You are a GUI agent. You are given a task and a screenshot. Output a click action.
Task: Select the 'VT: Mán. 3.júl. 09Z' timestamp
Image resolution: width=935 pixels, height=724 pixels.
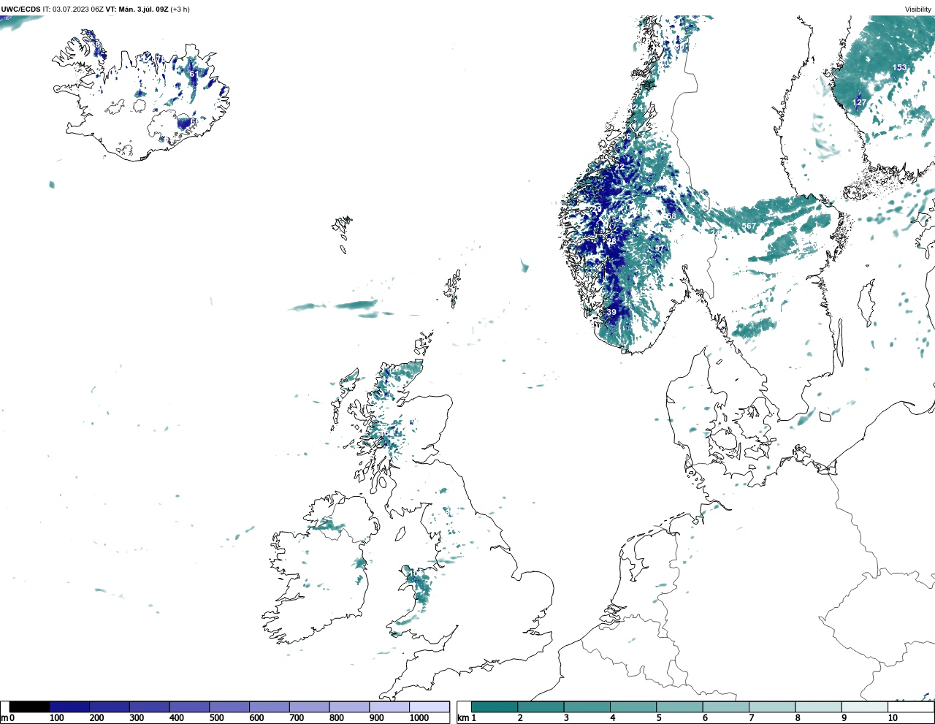(x=137, y=9)
